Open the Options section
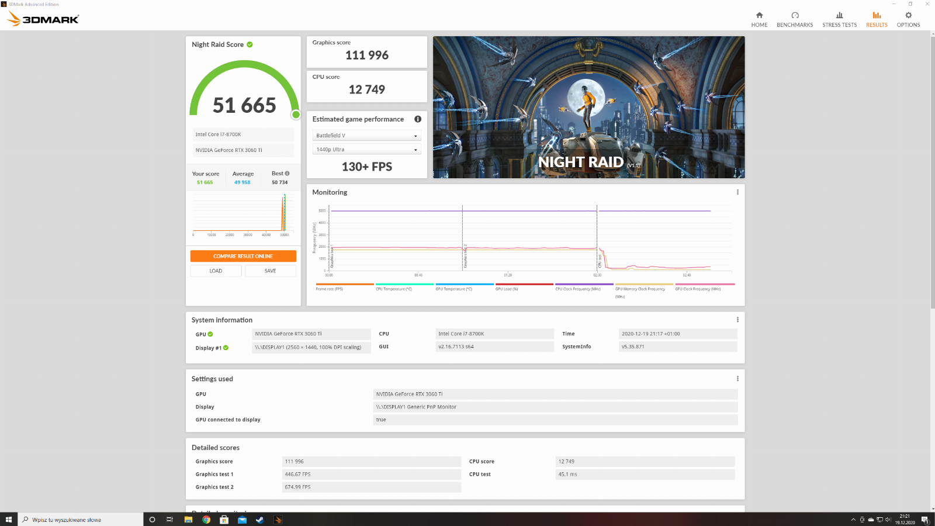 coord(908,19)
